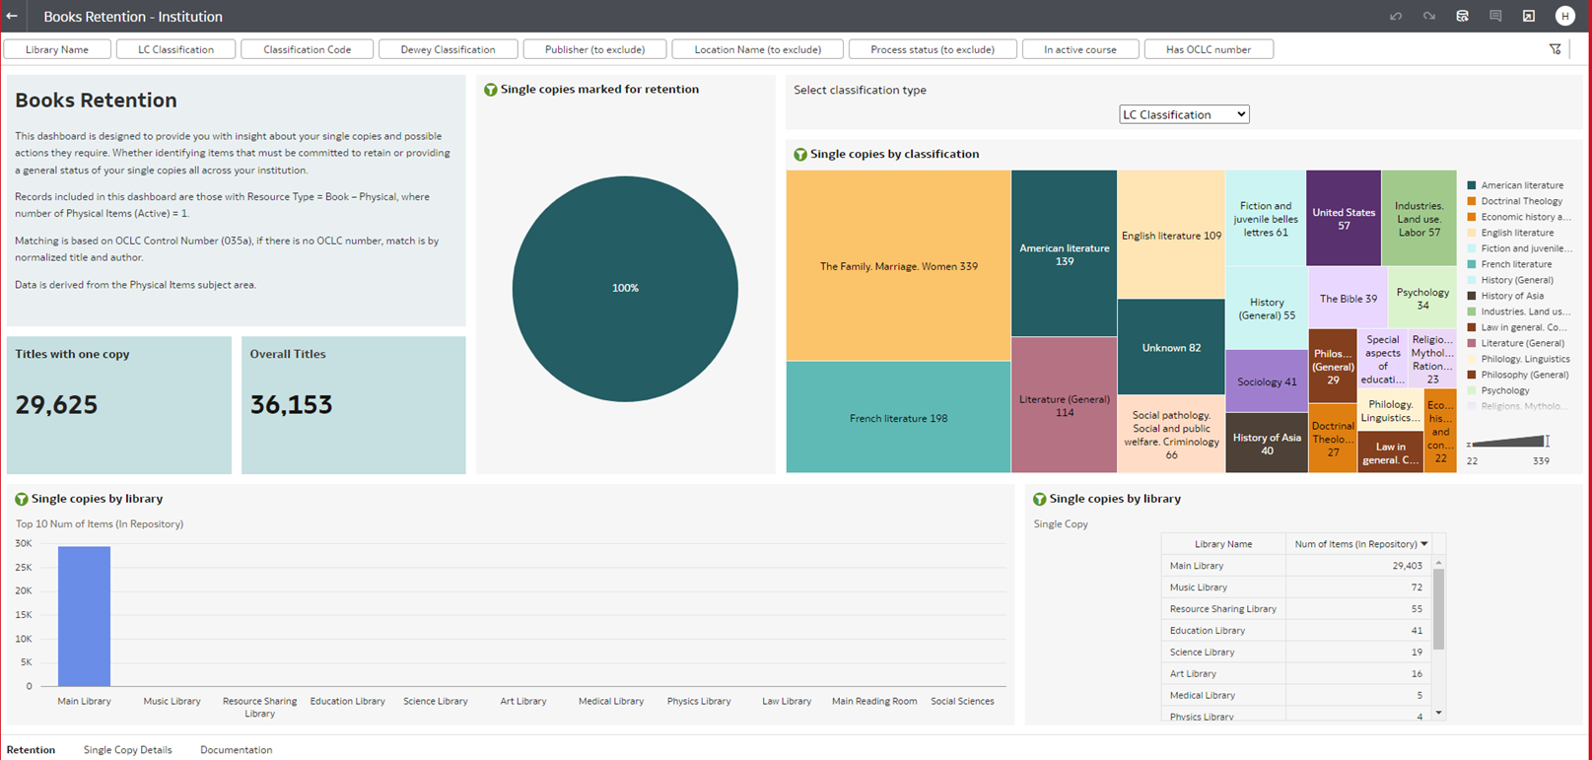Select the 'Sociology 41' treemap tile

point(1267,381)
